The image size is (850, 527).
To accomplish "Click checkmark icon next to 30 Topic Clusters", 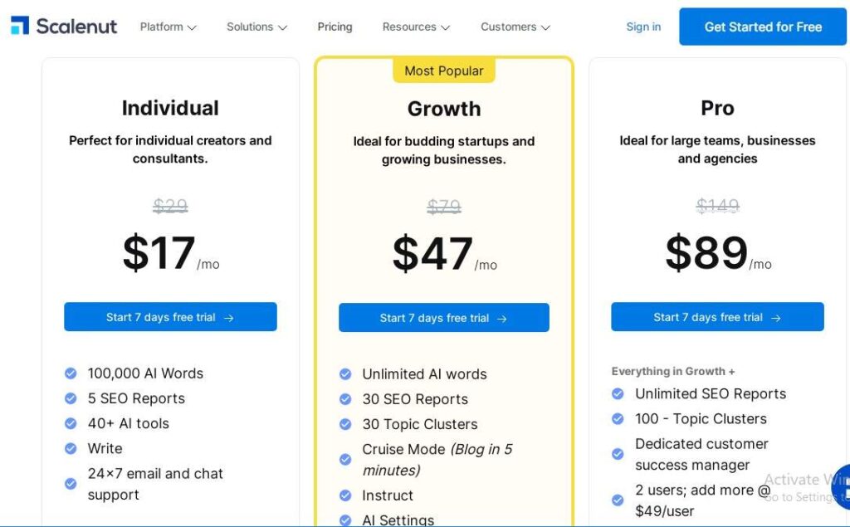I will click(x=345, y=424).
